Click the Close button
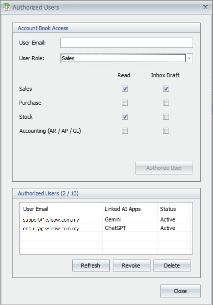The width and height of the screenshot is (213, 305). (180, 291)
